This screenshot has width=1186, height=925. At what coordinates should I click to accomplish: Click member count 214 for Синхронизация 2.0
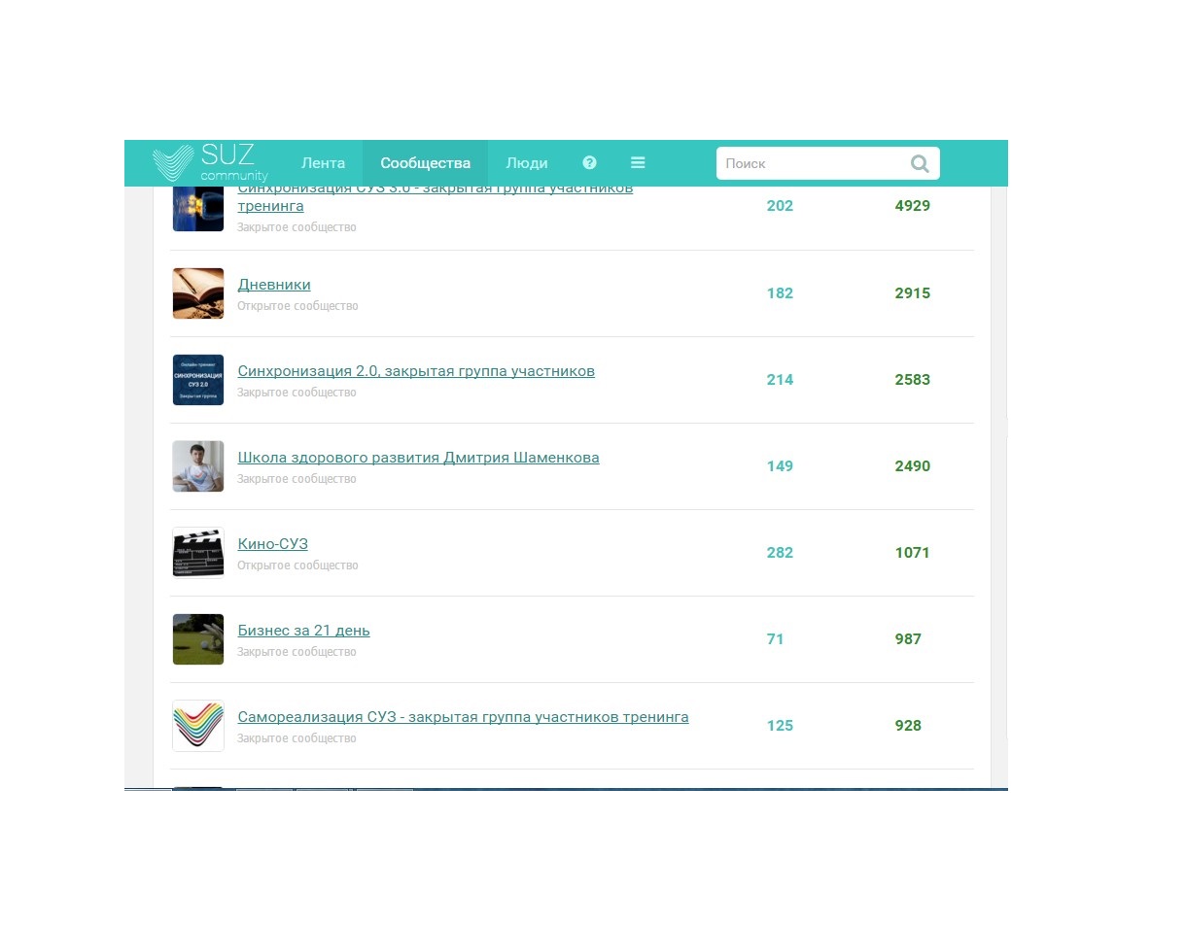pos(780,380)
